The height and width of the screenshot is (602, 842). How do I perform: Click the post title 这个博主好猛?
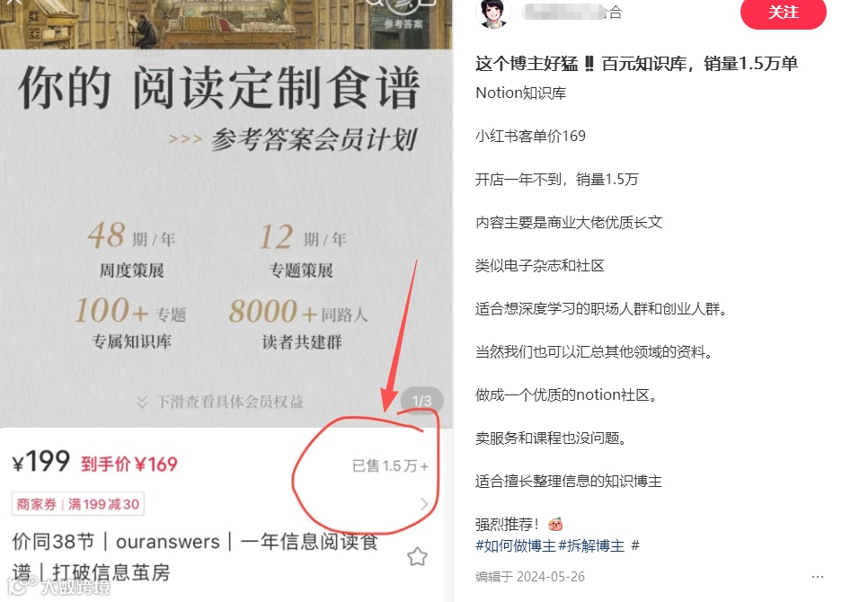[x=637, y=64]
